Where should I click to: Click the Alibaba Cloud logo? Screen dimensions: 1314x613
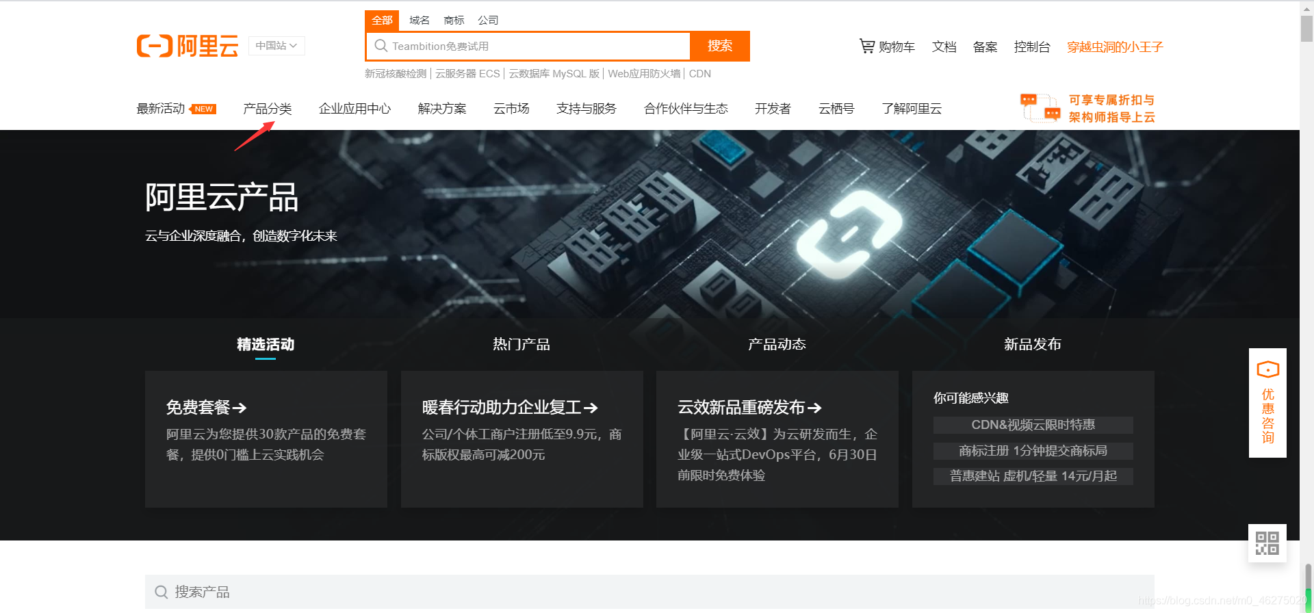coord(188,46)
